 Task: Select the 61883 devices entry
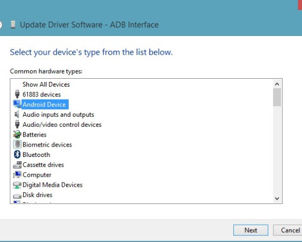point(42,95)
